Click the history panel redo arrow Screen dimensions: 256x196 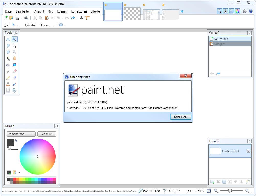click(218, 73)
